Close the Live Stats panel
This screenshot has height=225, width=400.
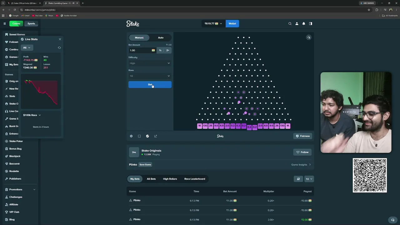coord(60,39)
